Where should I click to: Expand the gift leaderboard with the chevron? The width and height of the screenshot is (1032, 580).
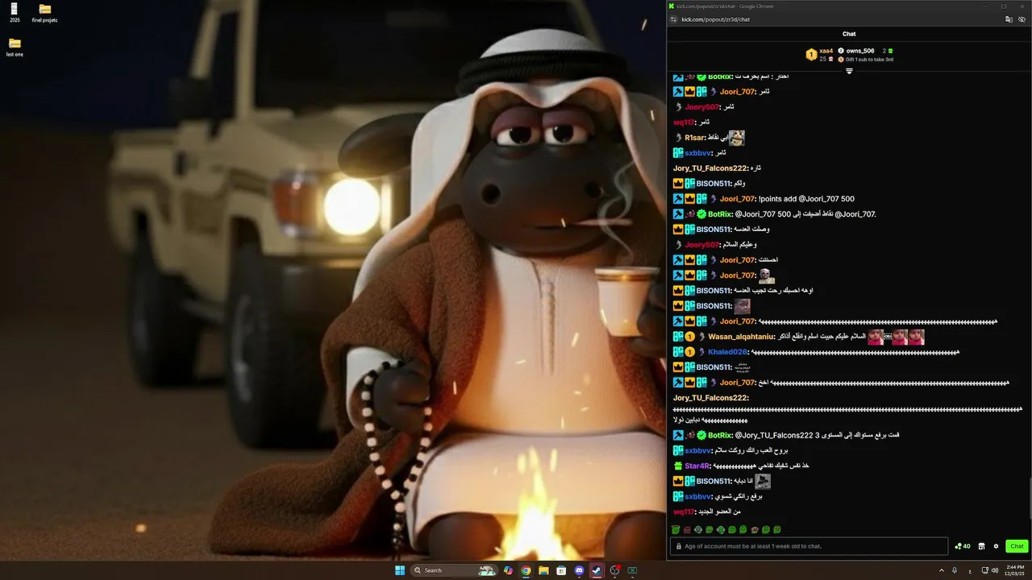pos(849,71)
